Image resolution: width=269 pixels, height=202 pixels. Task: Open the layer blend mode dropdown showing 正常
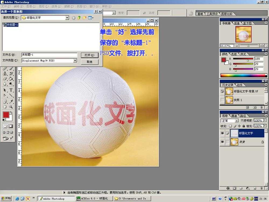click(x=229, y=120)
